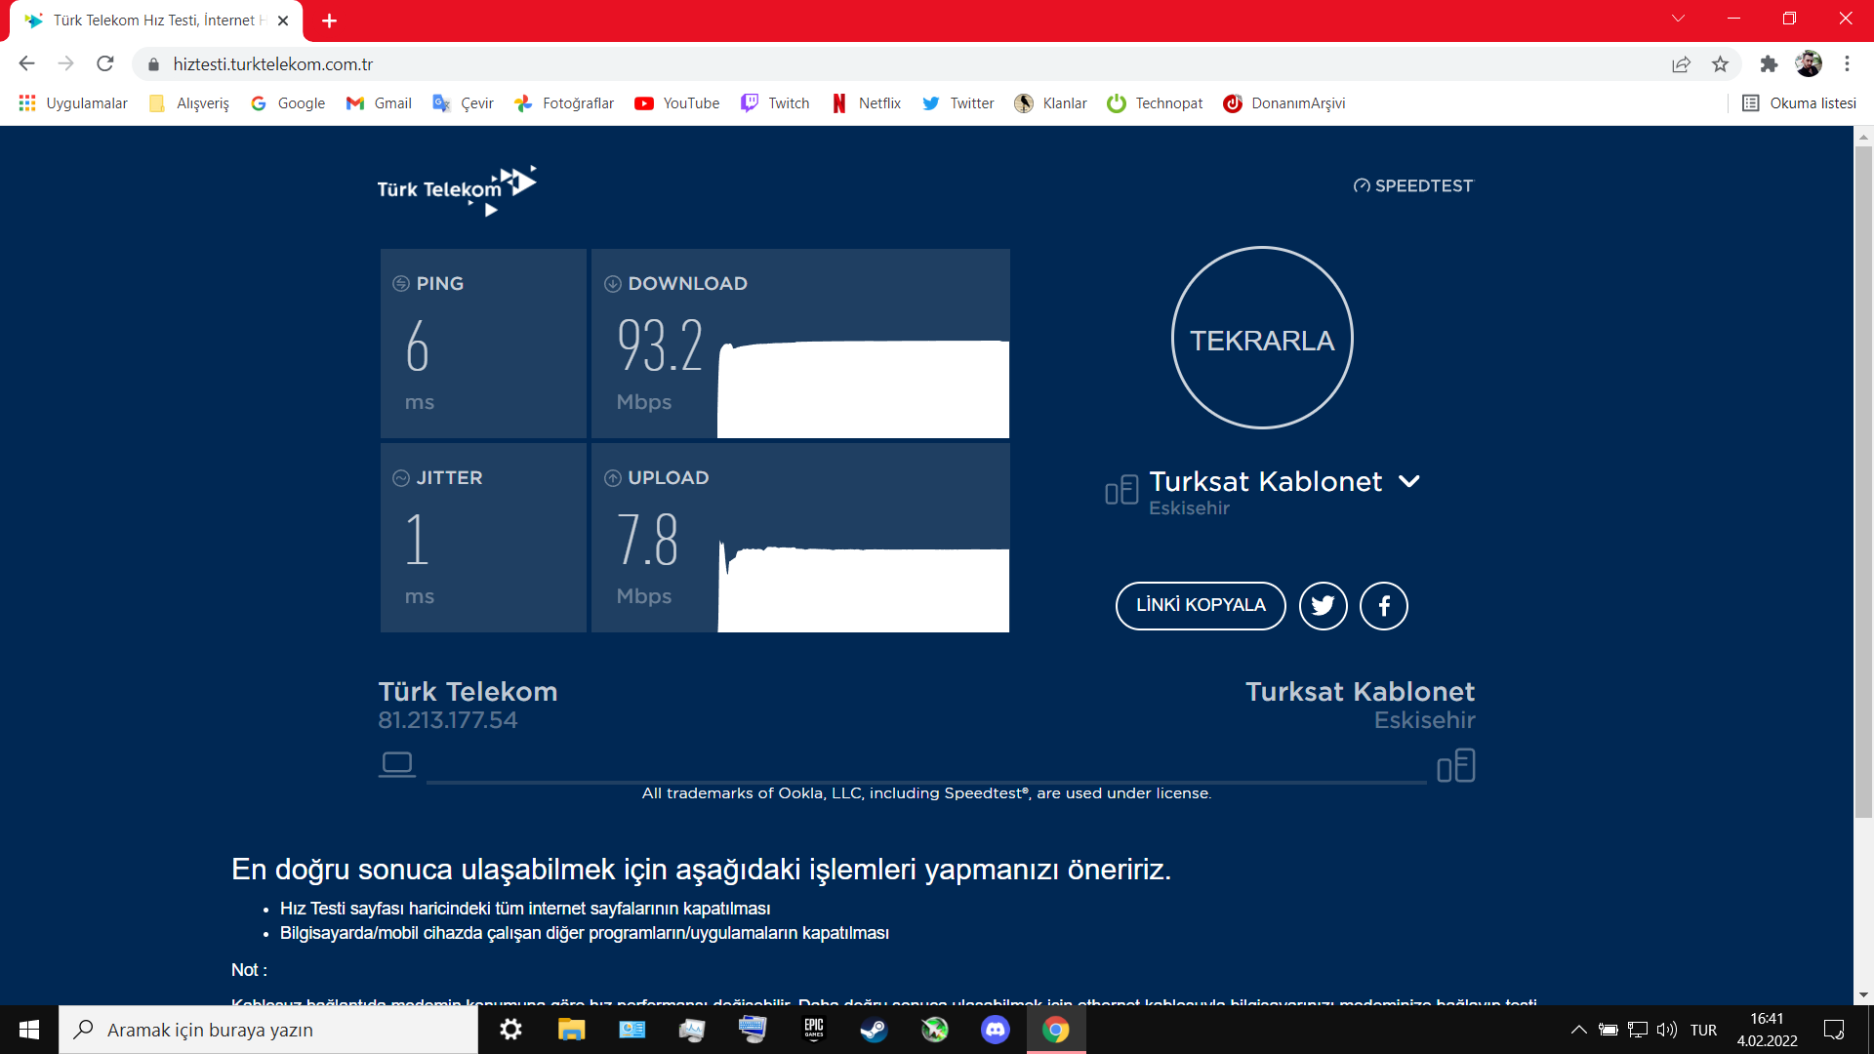The width and height of the screenshot is (1874, 1054).
Task: Click LİNKİ KOPYALA button
Action: pos(1201,606)
